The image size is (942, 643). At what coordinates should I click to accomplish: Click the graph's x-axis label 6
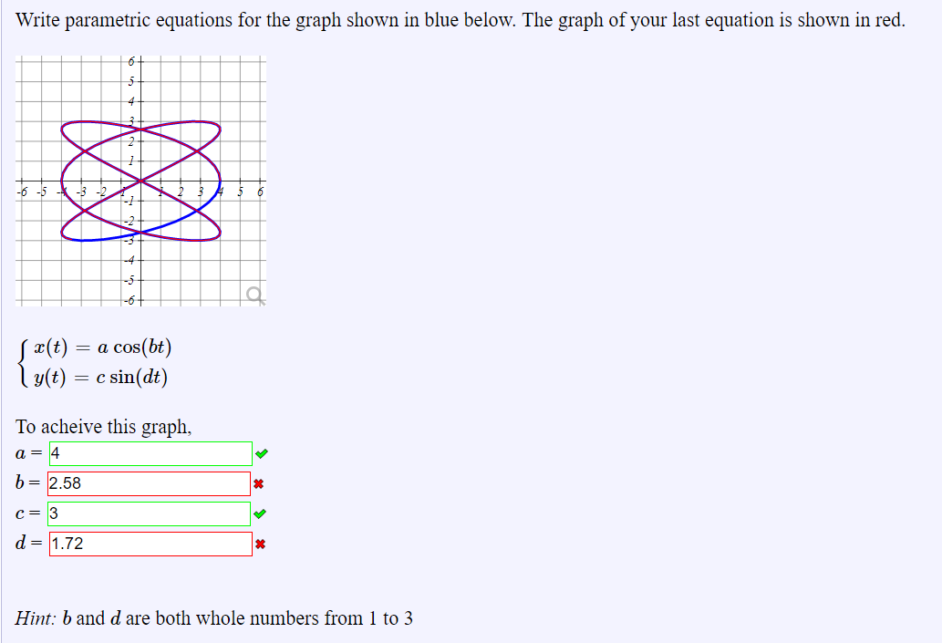coord(260,192)
